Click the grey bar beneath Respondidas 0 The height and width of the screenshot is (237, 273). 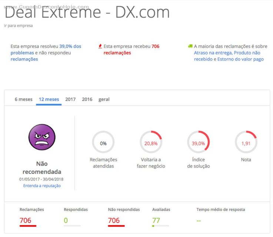pos(72,226)
